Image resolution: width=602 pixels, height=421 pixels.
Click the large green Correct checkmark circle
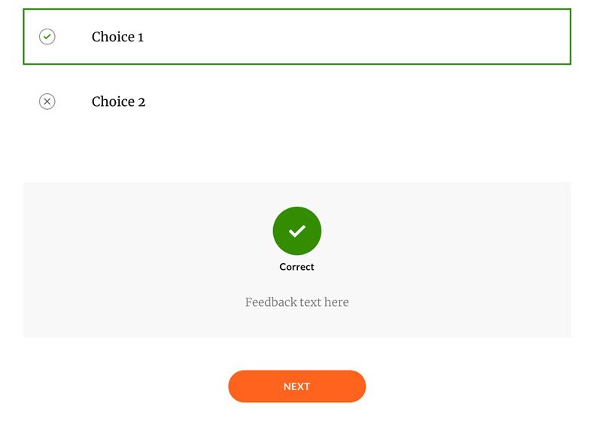(296, 231)
